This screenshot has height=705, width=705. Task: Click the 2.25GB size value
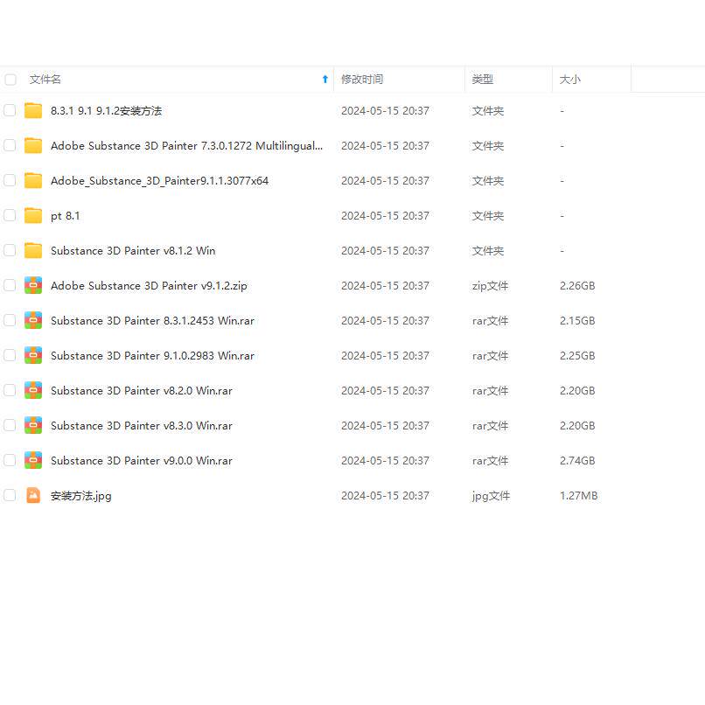coord(577,356)
